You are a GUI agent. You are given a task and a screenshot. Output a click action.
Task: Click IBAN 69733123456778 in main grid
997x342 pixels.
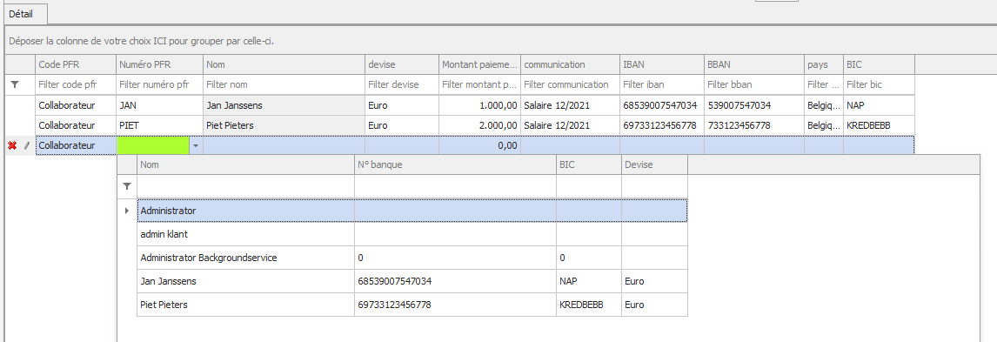[662, 126]
